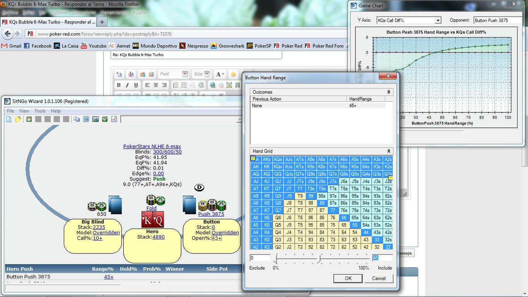Click Big Blind Call% 10+ link

coord(97,238)
